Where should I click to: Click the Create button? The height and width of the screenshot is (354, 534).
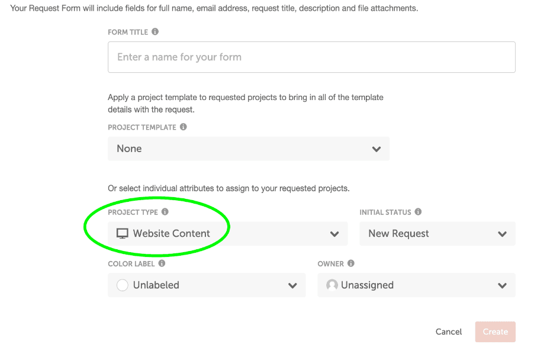495,332
